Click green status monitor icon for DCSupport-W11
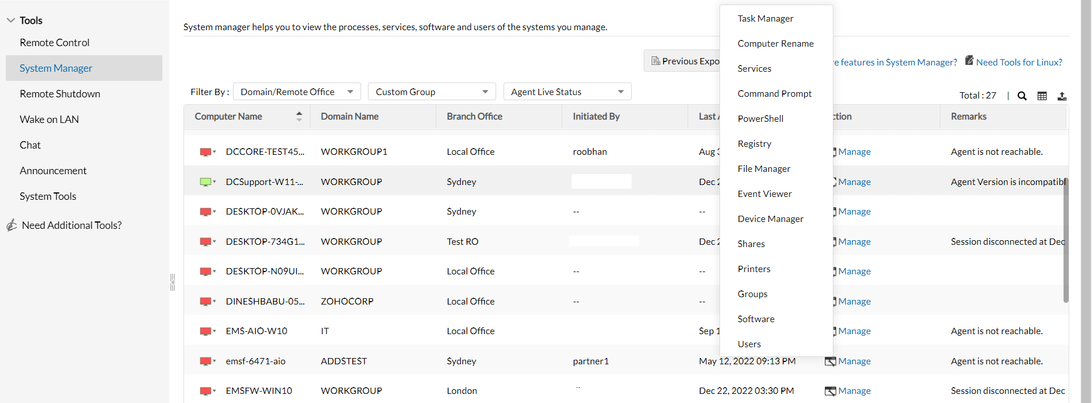 (x=206, y=182)
